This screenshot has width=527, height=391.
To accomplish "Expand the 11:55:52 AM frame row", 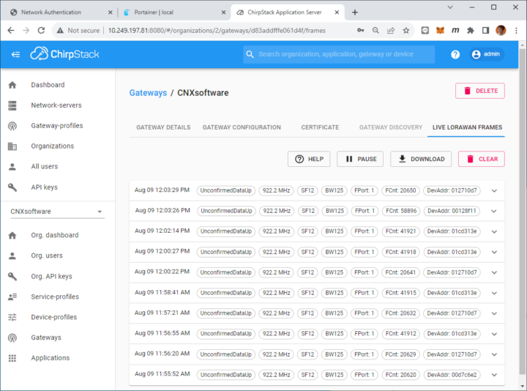I will click(494, 375).
